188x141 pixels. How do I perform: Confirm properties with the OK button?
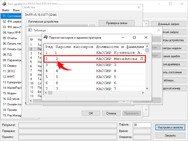91,113
